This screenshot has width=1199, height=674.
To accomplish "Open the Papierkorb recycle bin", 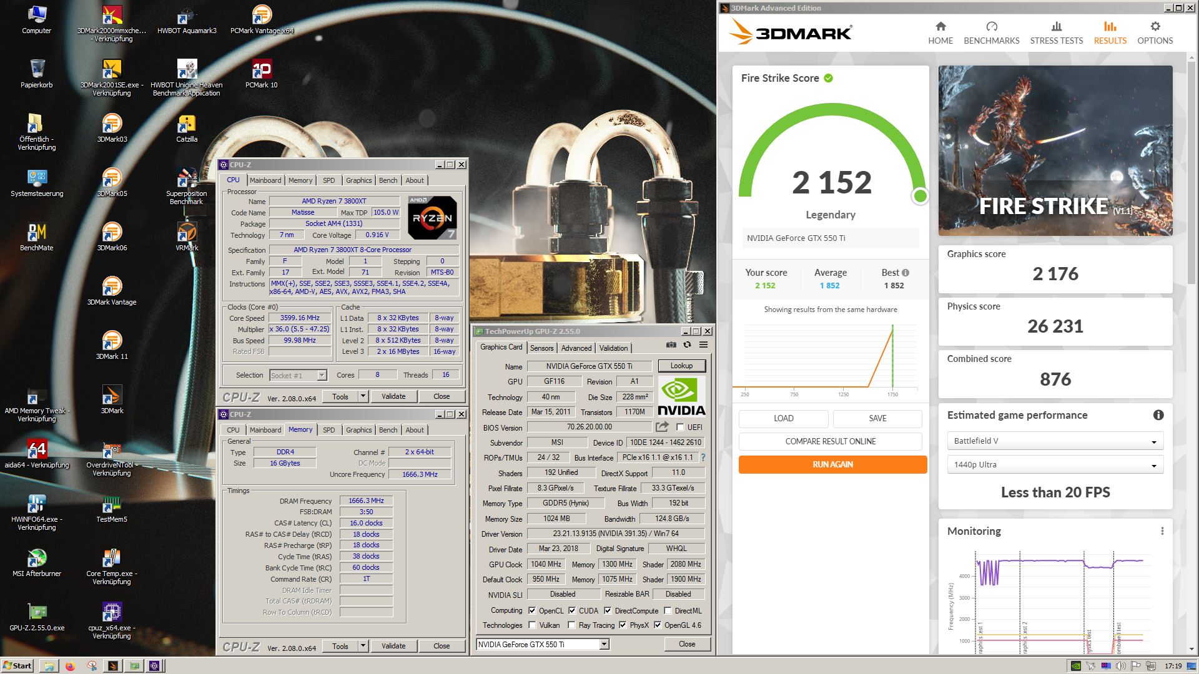I will 37,74.
